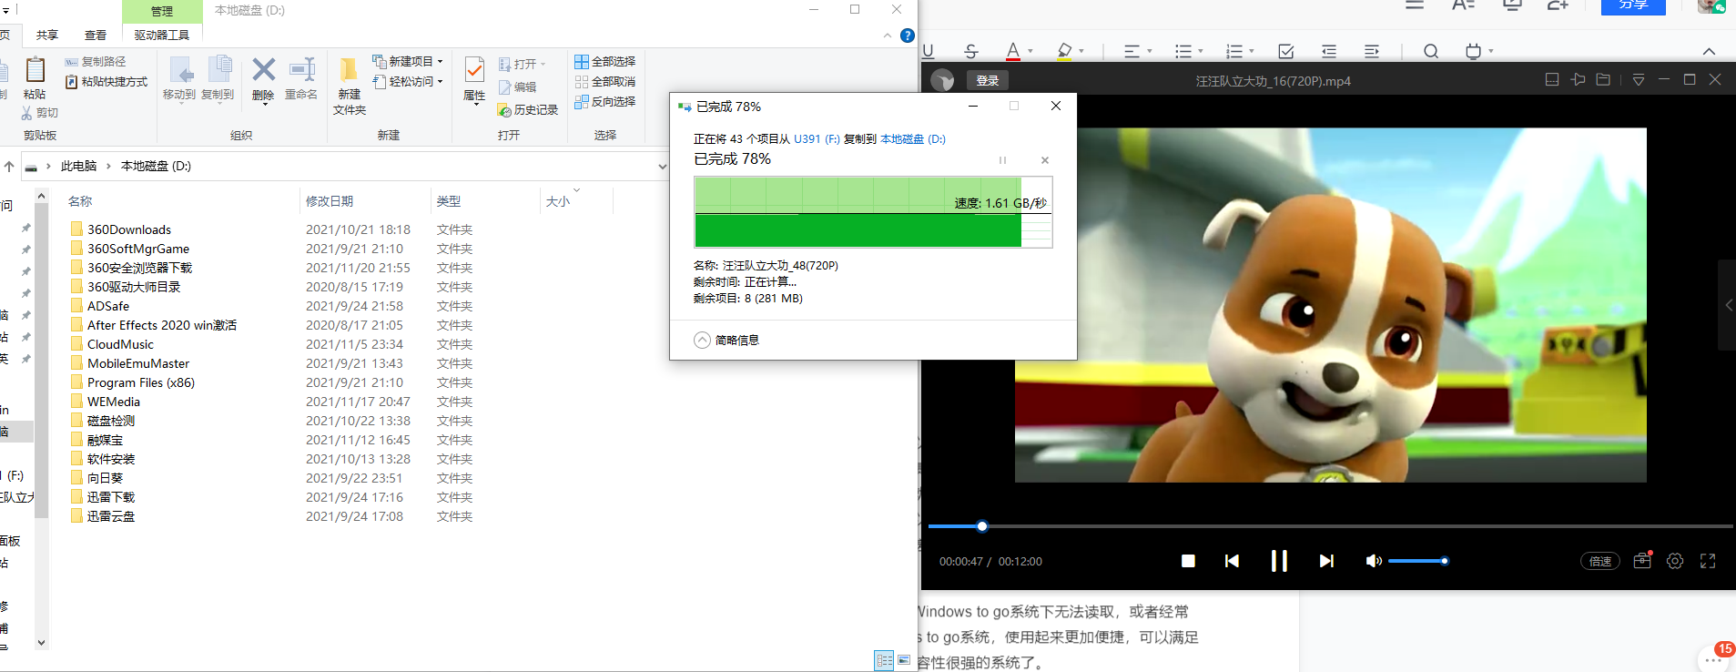Image resolution: width=1736 pixels, height=672 pixels.
Task: Switch to Drive Tools tab
Action: [162, 36]
